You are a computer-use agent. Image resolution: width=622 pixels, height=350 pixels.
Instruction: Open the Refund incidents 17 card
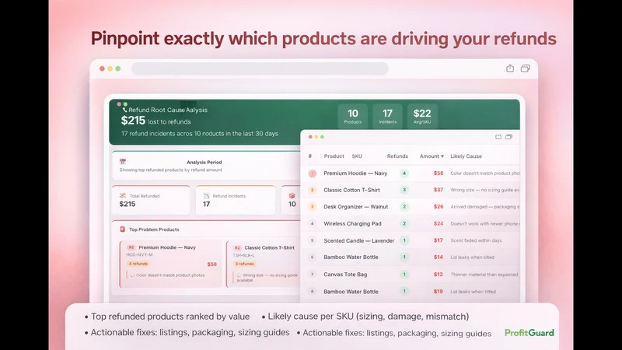(x=236, y=200)
